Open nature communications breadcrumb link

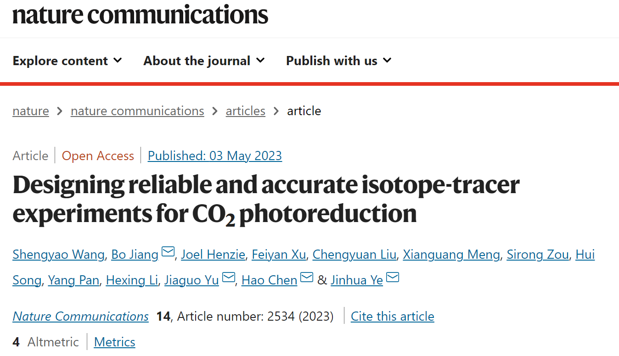click(x=137, y=111)
